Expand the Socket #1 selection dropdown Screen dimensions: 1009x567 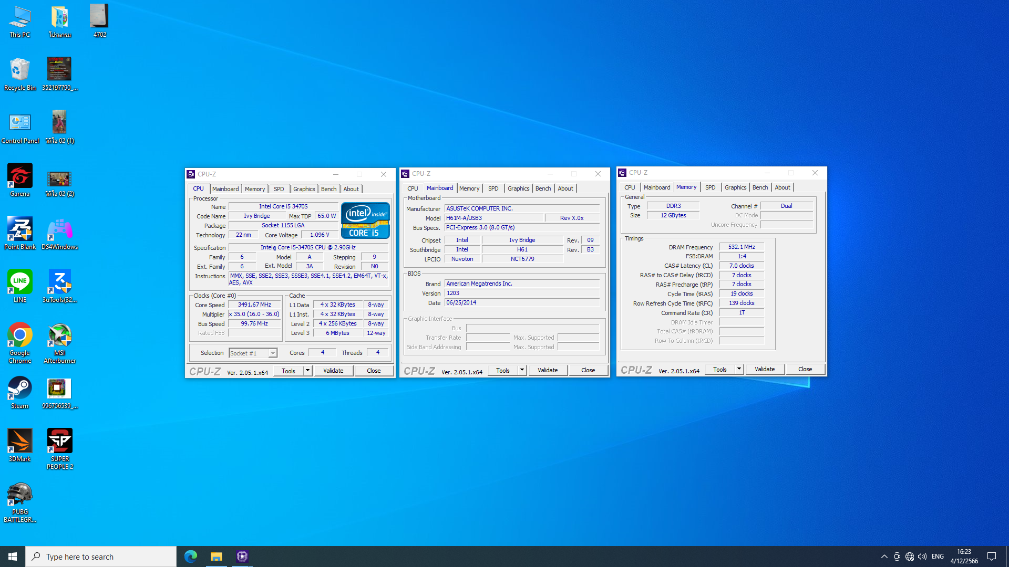tap(273, 353)
